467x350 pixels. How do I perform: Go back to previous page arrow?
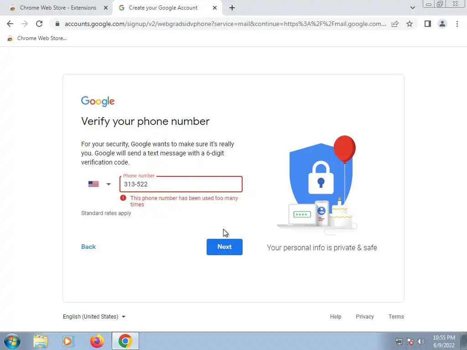click(x=10, y=24)
